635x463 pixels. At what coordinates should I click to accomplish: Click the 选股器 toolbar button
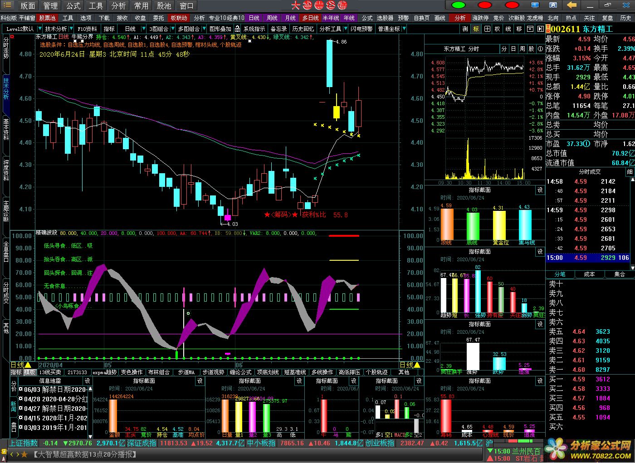click(385, 18)
